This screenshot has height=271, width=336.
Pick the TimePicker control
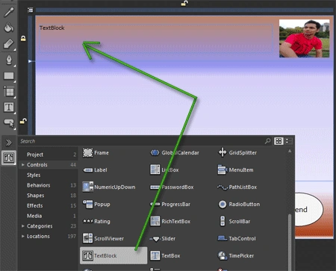click(236, 255)
